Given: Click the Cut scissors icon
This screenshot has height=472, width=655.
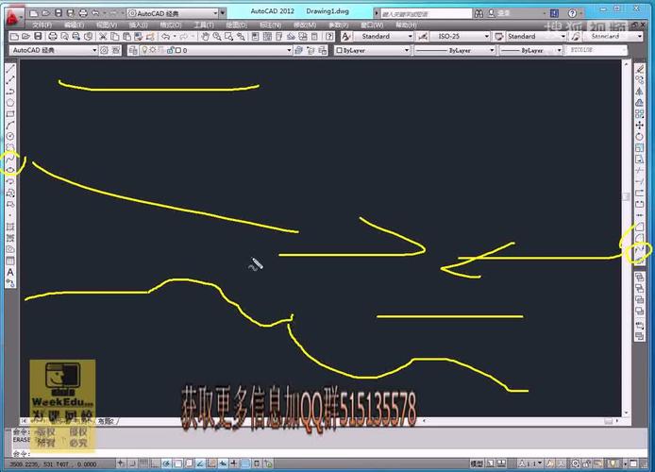Looking at the screenshot, I should click(102, 37).
